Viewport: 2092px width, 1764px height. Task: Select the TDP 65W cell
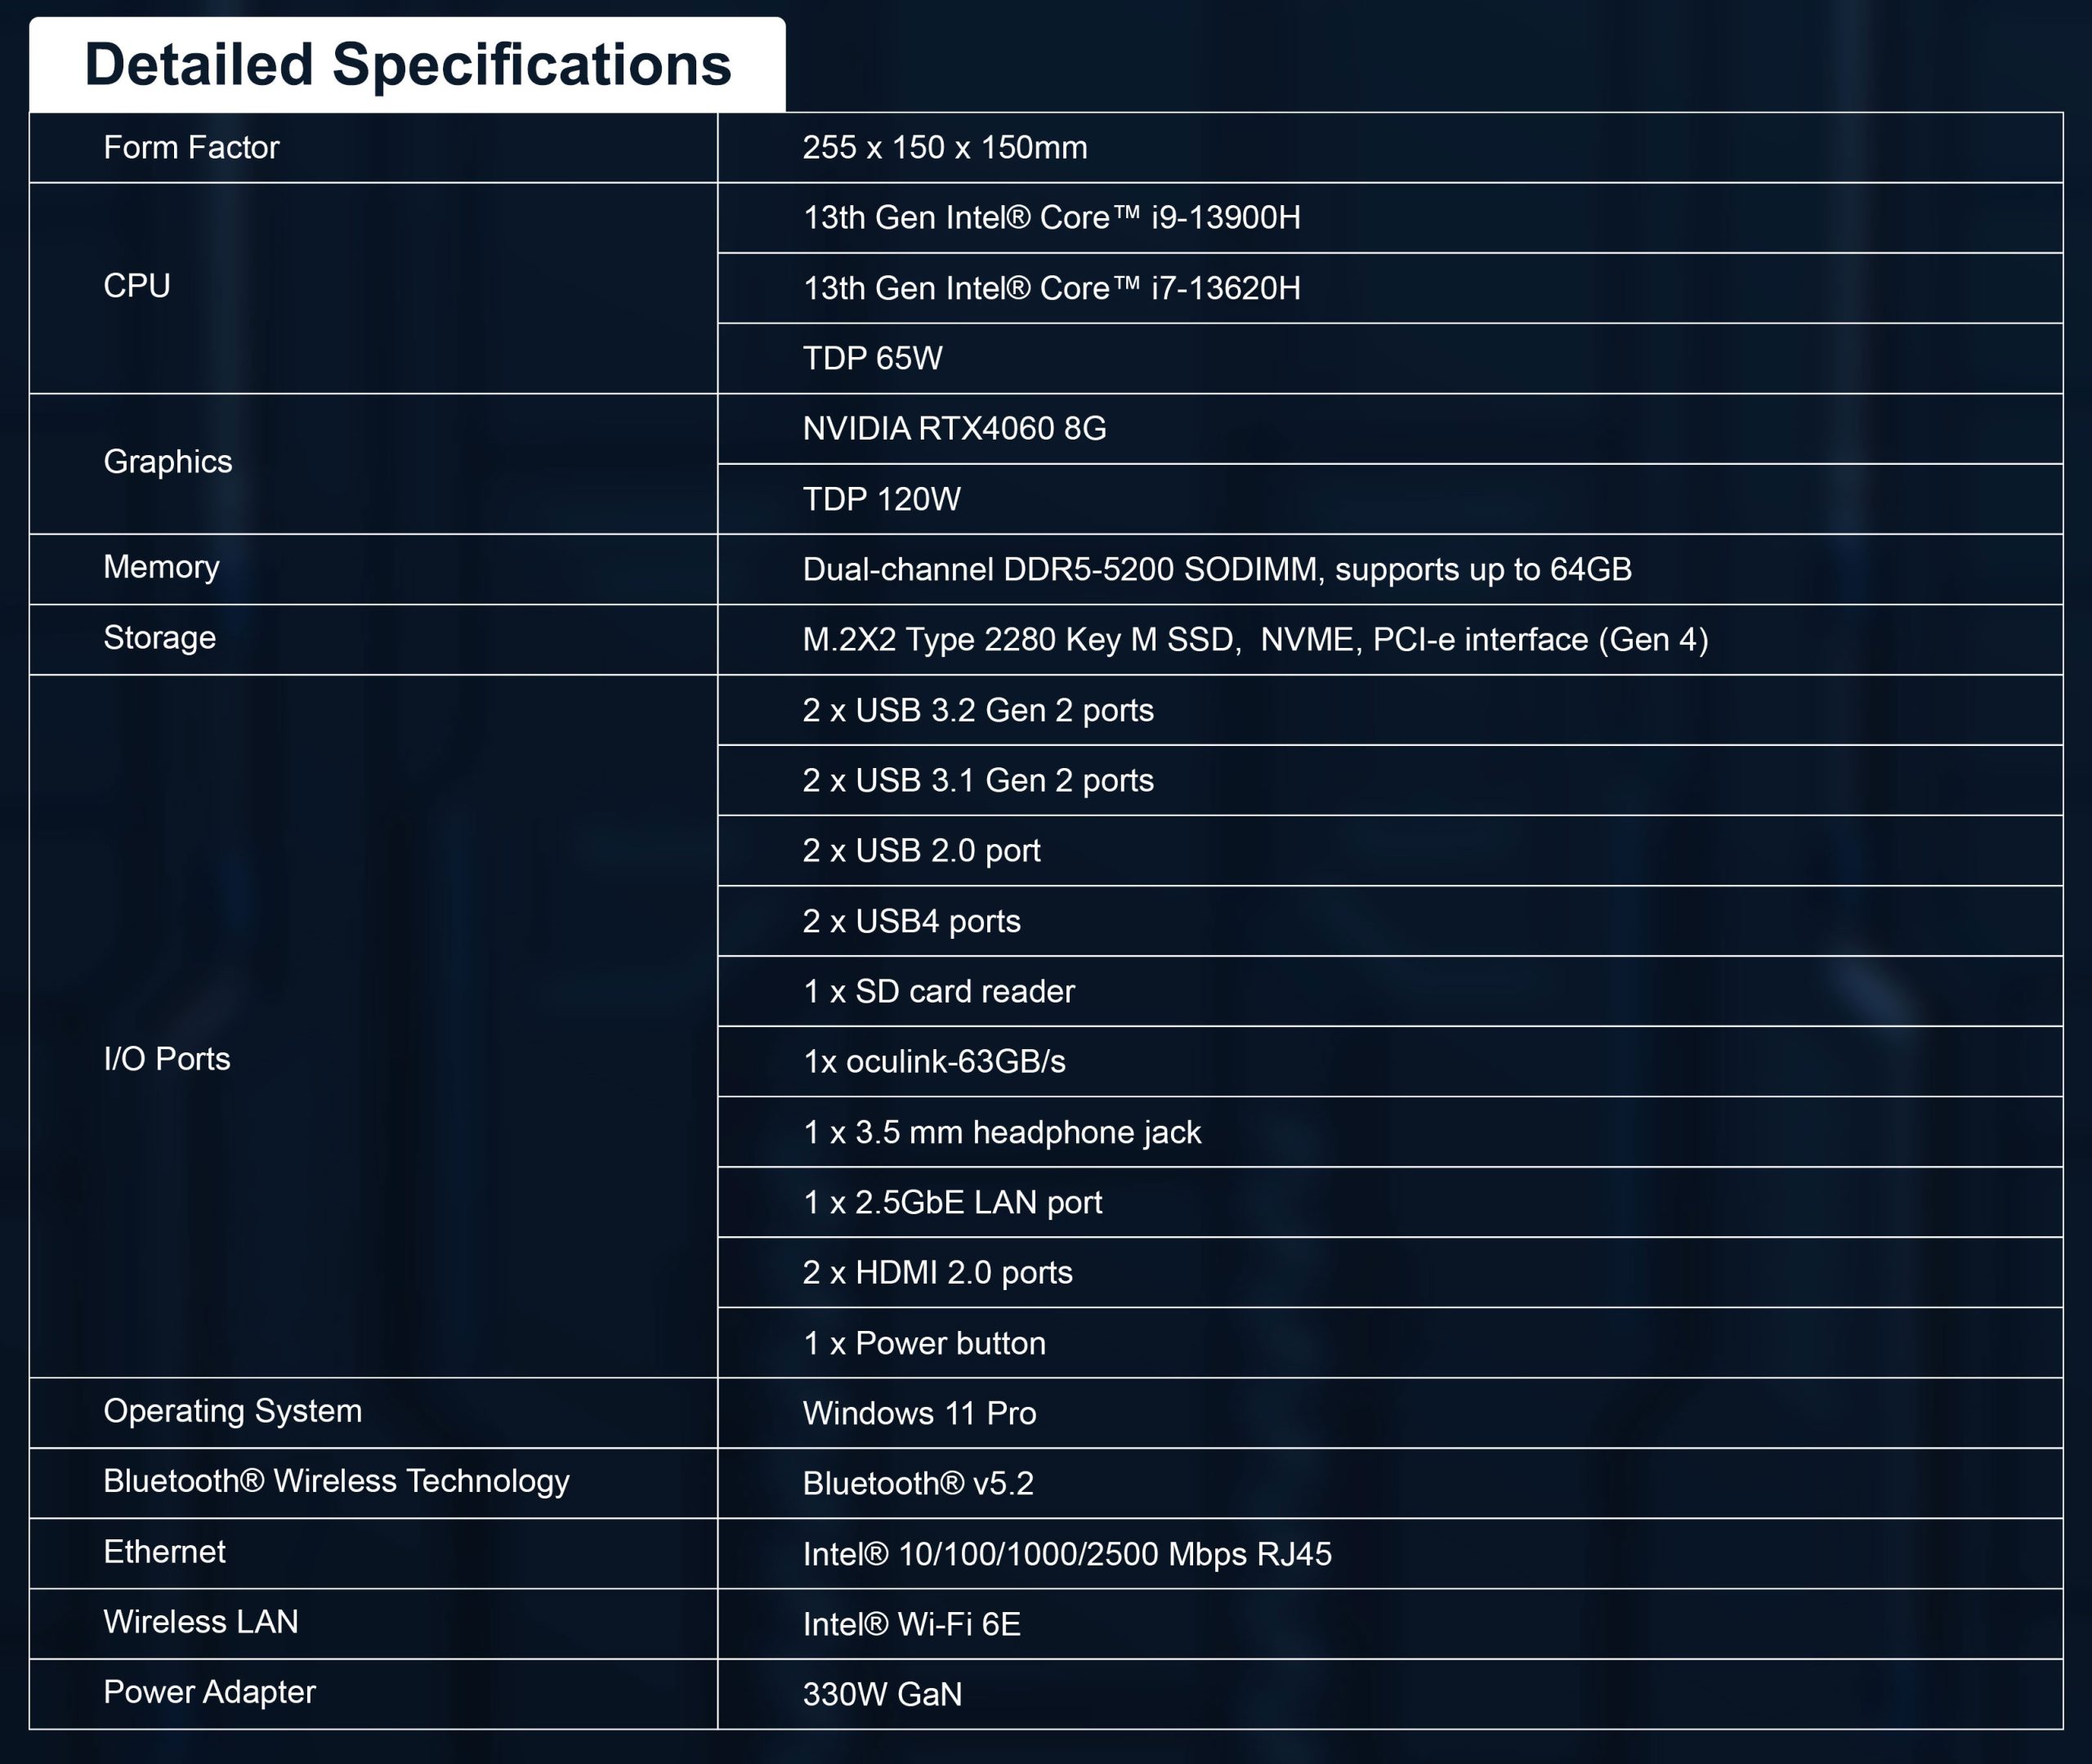[872, 358]
